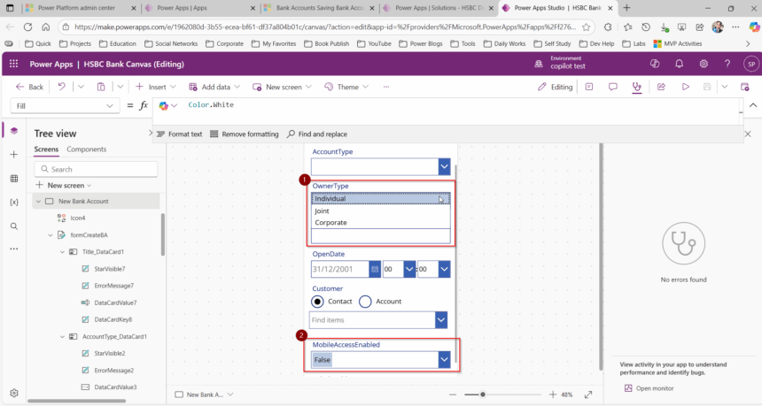Select the Contact radio button
The width and height of the screenshot is (762, 406).
click(x=319, y=302)
